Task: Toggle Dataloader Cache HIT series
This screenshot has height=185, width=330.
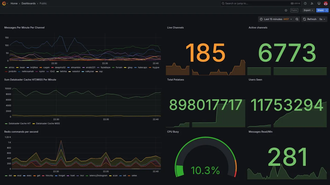Action: click(x=20, y=124)
